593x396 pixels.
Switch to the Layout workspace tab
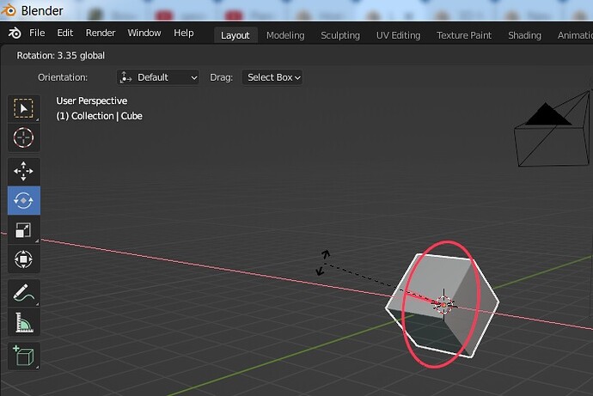pos(235,35)
